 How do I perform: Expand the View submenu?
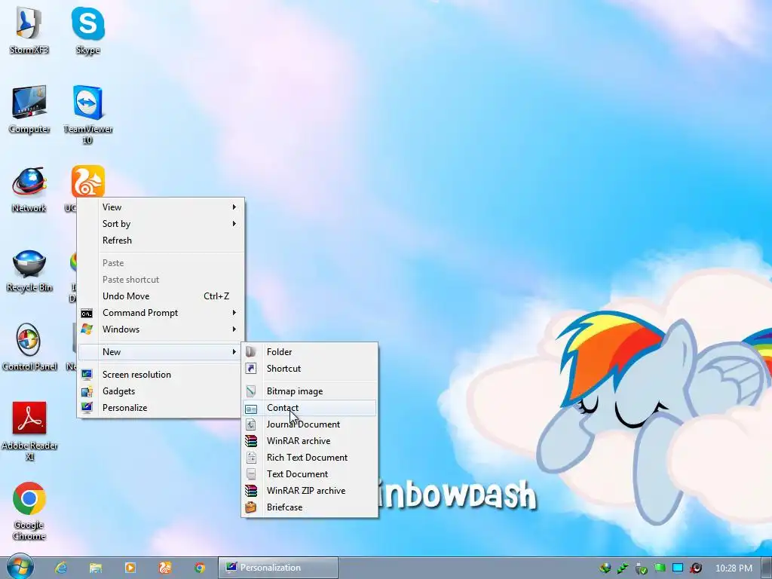click(x=161, y=207)
